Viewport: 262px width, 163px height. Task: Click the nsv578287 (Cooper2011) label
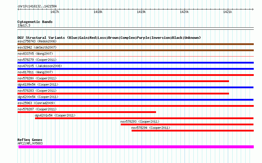coord(37,109)
